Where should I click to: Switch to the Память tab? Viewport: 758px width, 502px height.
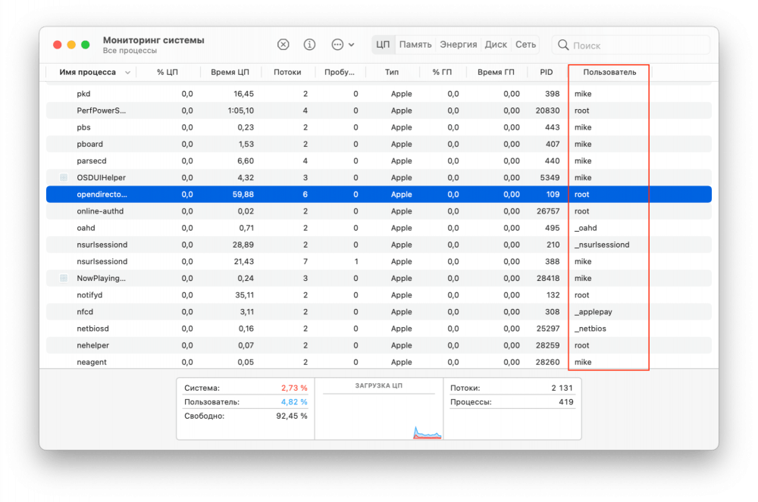[x=415, y=45]
